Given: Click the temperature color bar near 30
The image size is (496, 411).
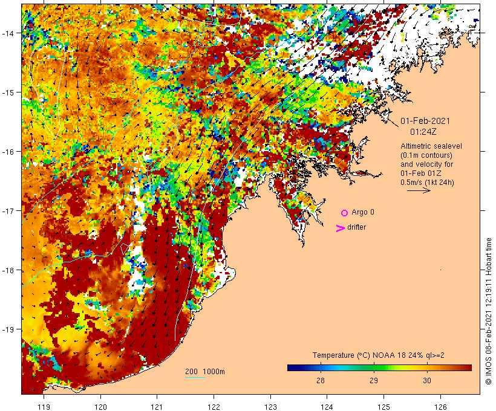Looking at the screenshot, I should (x=427, y=367).
